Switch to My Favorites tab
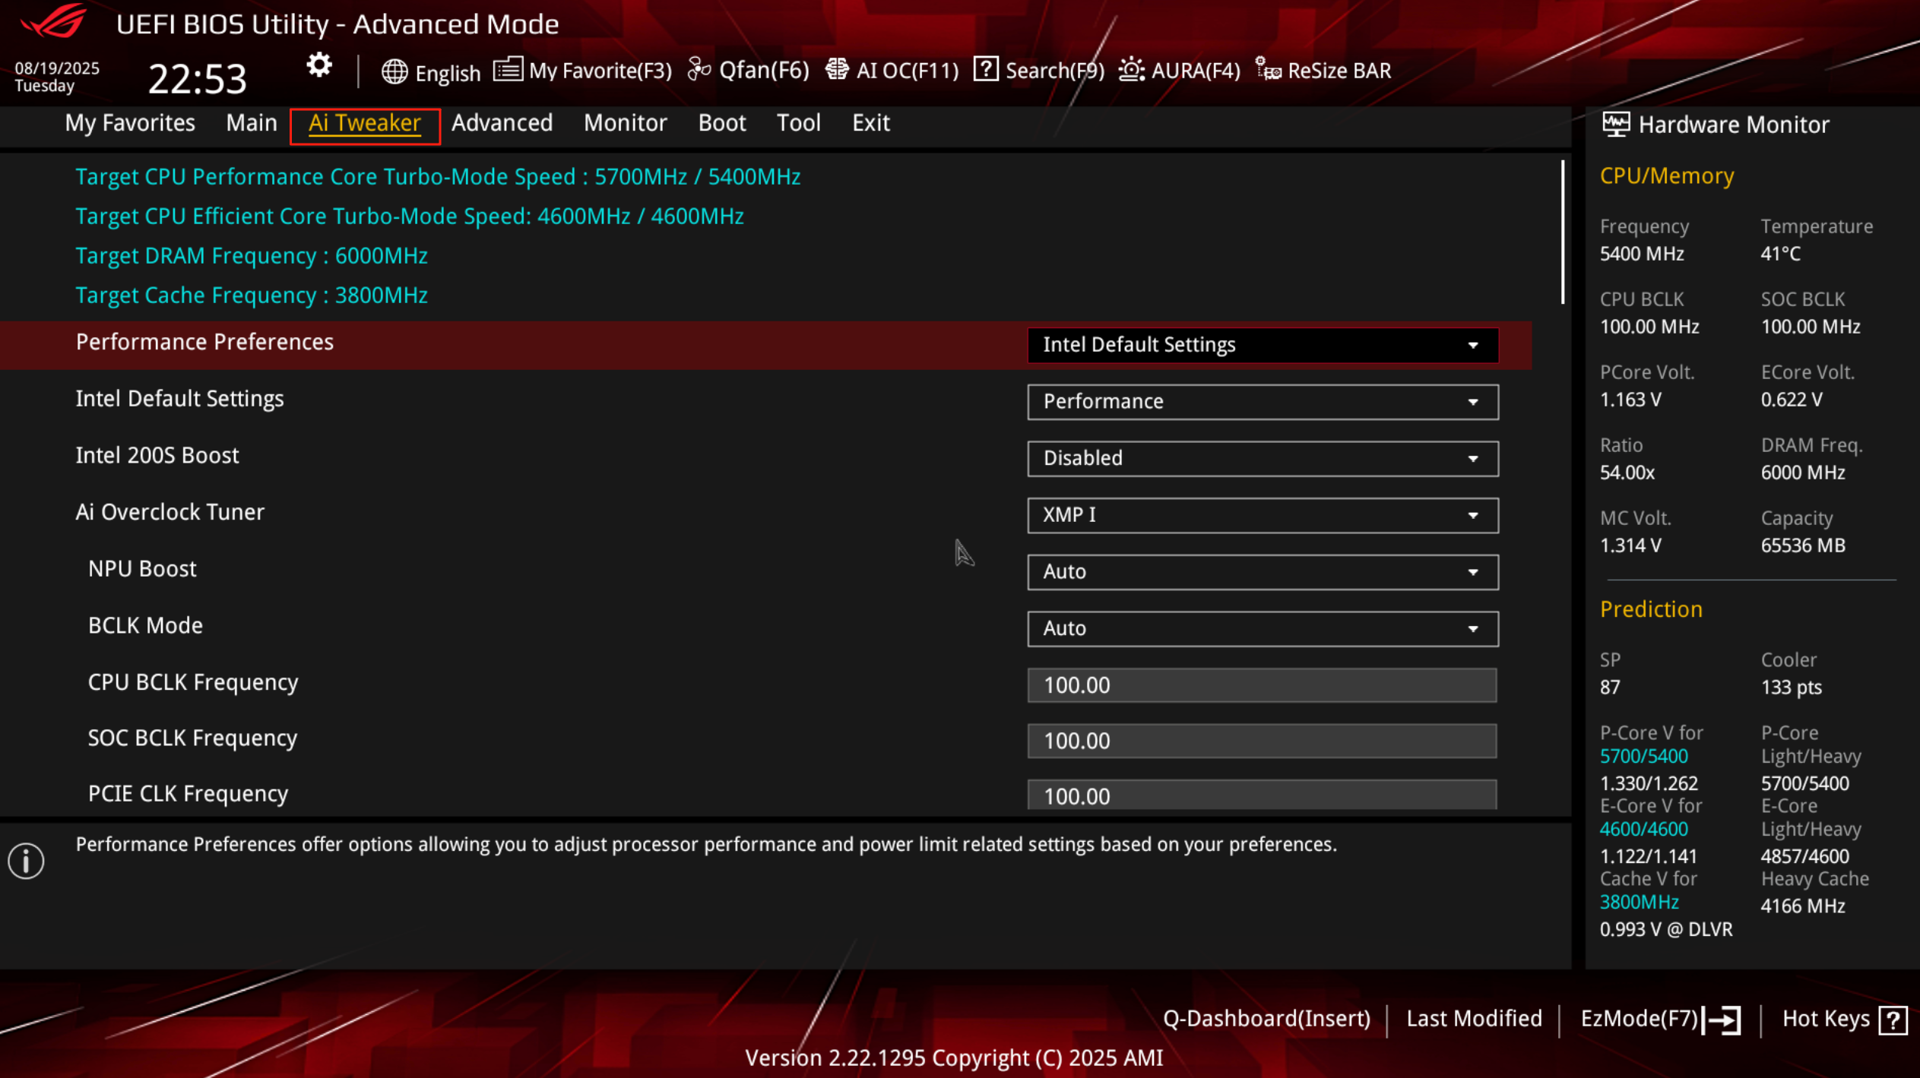Image resolution: width=1920 pixels, height=1078 pixels. point(130,123)
